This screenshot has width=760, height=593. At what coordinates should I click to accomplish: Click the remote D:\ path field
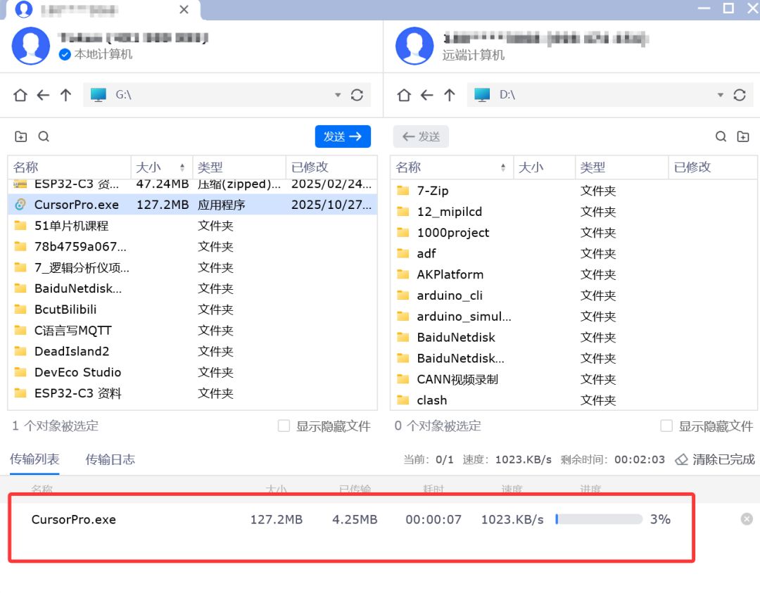(610, 95)
